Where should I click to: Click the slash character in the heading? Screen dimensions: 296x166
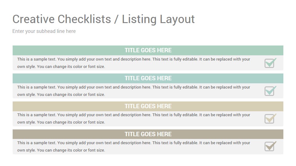[x=116, y=19]
